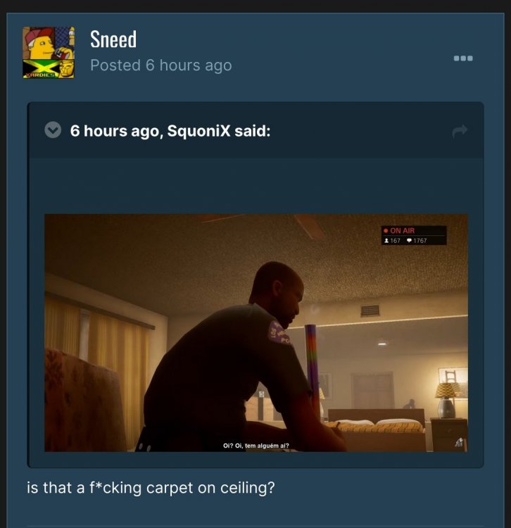Open the three-dot post options menu
Viewport: 511px width, 528px height.
pos(463,58)
